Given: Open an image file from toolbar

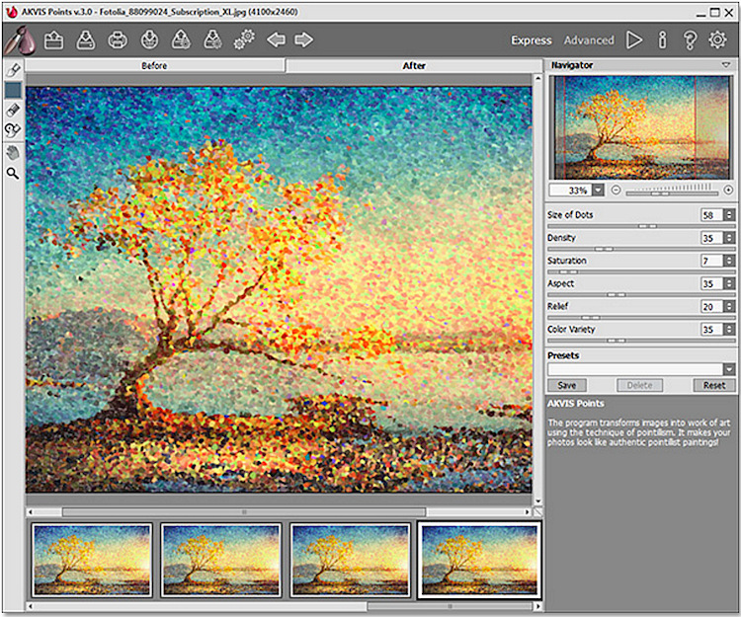Looking at the screenshot, I should point(53,40).
